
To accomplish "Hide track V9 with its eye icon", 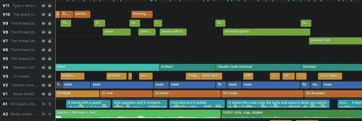I will (43, 23).
